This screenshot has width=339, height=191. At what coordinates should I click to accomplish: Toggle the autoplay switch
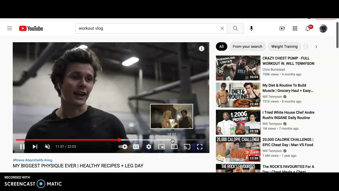click(x=123, y=146)
